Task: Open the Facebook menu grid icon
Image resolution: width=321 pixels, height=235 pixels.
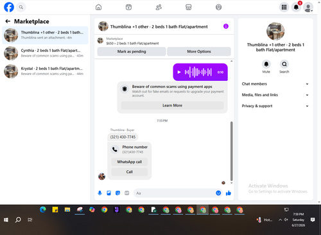Action: [x=284, y=7]
